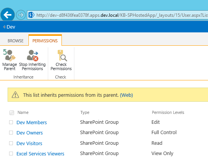
Task: Follow the (Web) parent link
Action: pyautogui.click(x=126, y=95)
